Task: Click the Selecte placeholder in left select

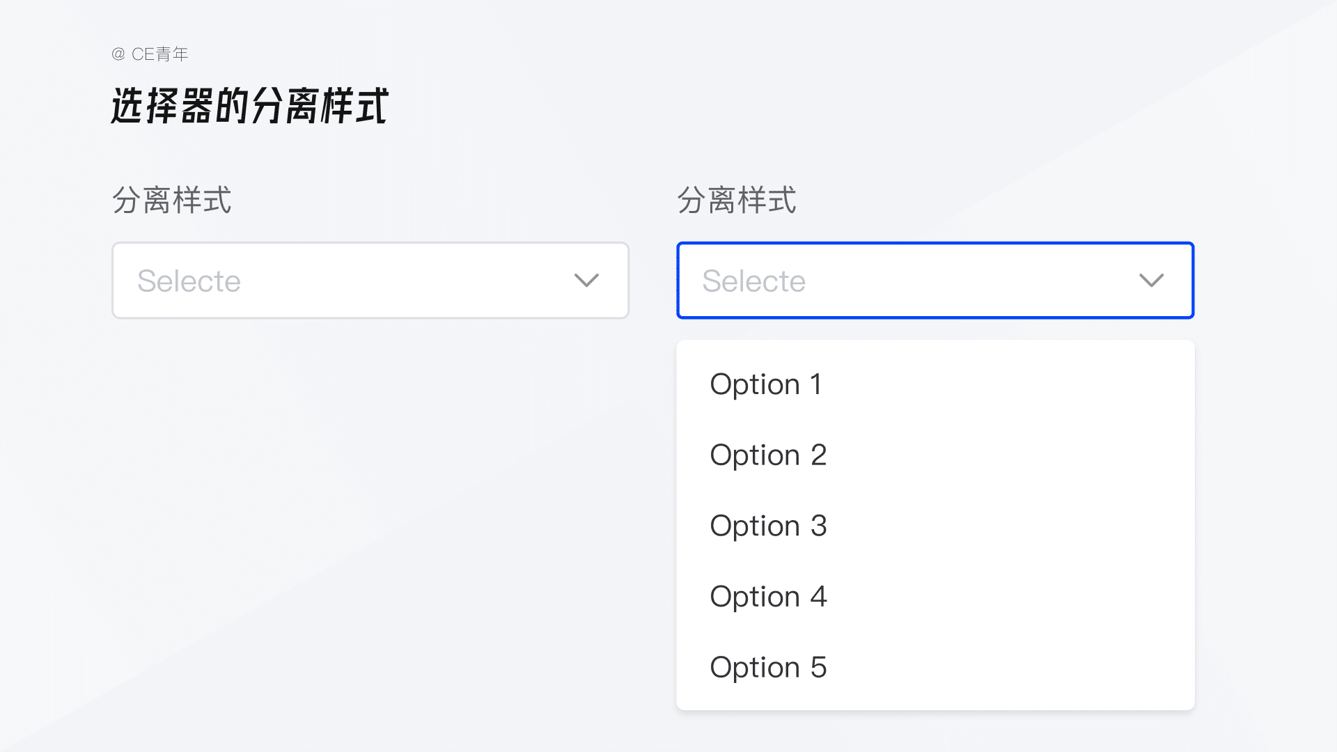Action: [x=189, y=281]
